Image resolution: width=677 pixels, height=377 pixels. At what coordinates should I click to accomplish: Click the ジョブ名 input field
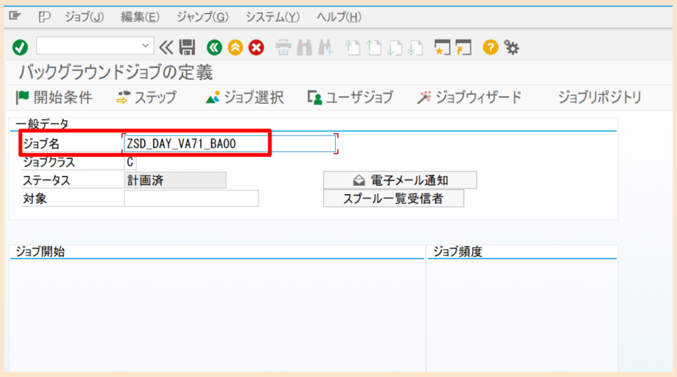(x=229, y=144)
